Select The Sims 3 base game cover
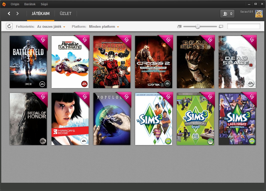 154,119
